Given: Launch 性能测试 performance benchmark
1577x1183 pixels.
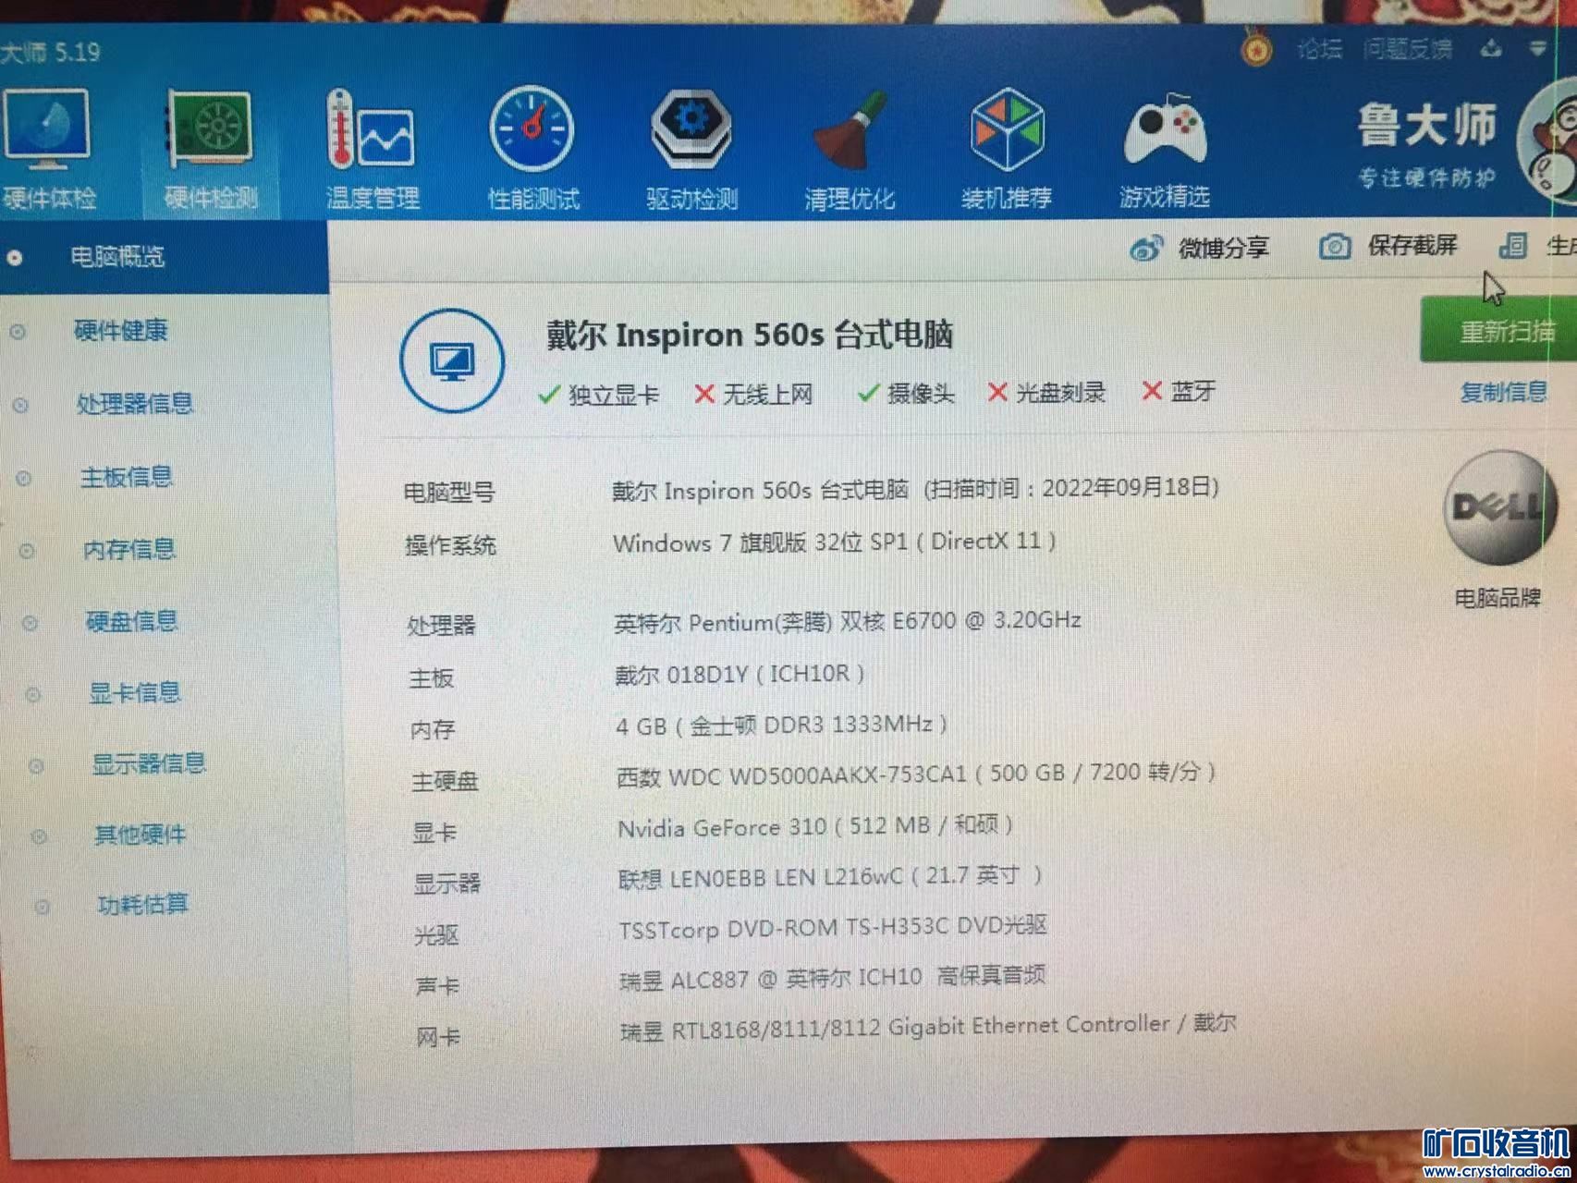Looking at the screenshot, I should click(x=533, y=148).
